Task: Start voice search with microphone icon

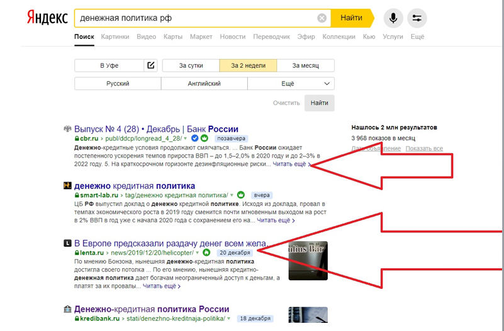Action: [393, 18]
